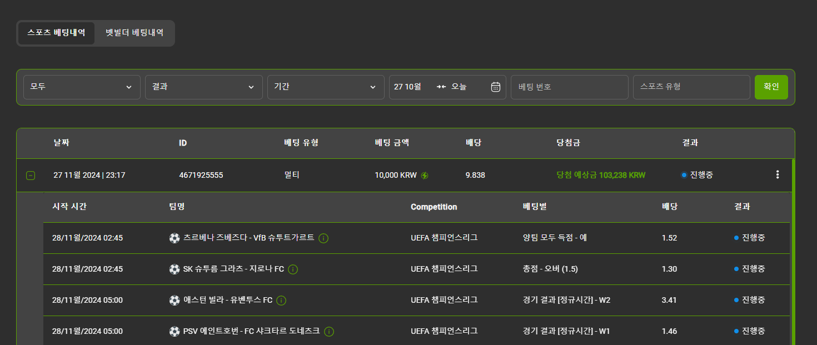Click the lightning icon next to 10,000 KRW
Screen dimensions: 817x345
click(x=425, y=176)
